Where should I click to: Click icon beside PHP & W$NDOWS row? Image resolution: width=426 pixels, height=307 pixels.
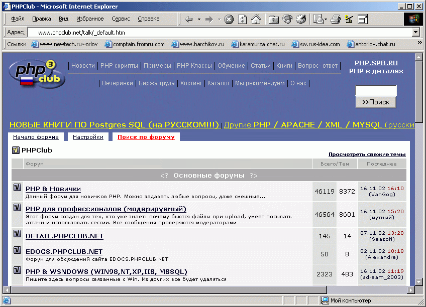[x=17, y=270]
